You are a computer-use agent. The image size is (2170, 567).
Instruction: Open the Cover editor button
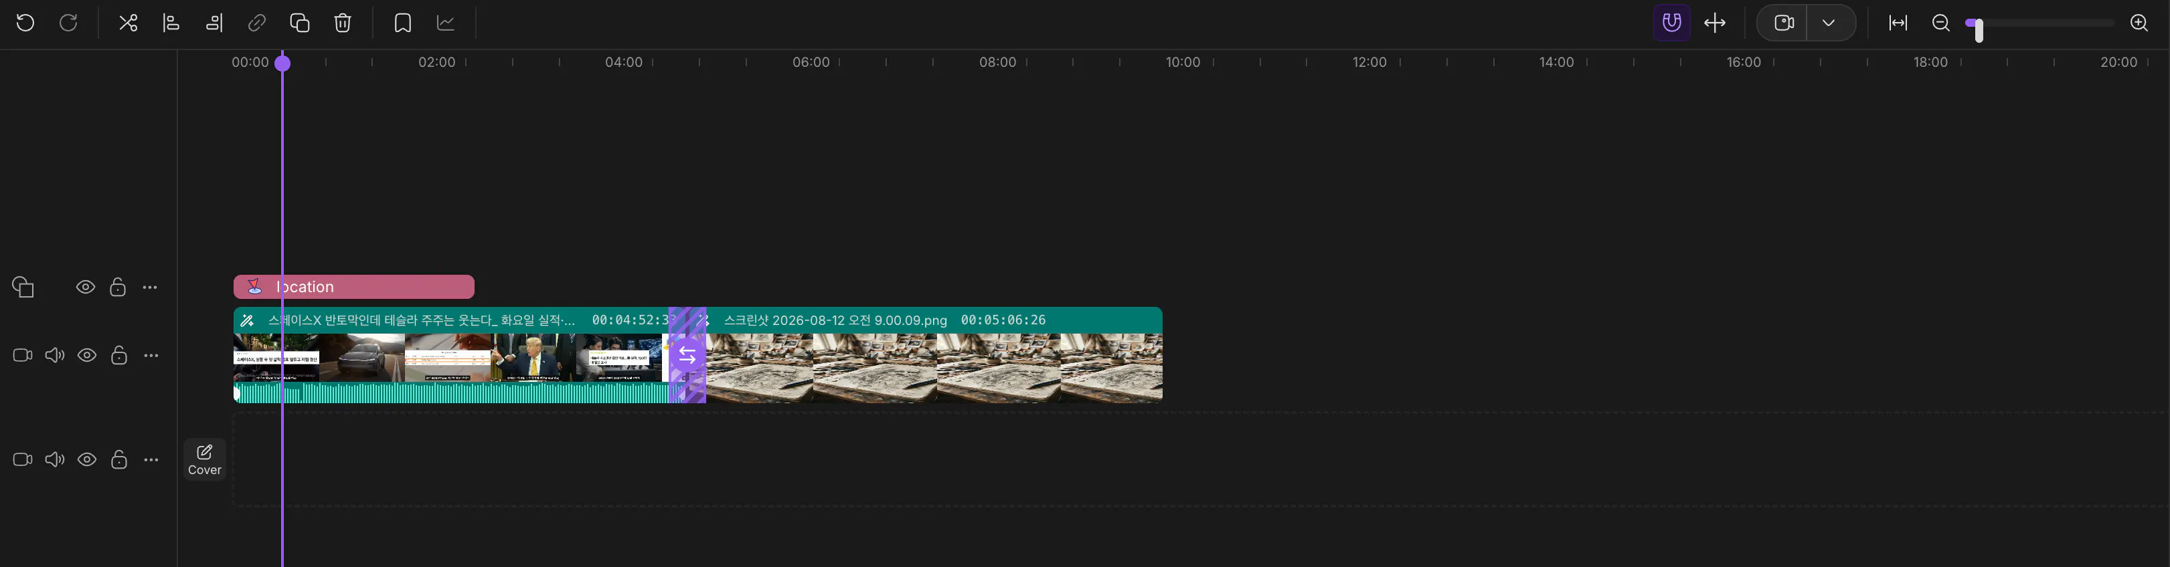pyautogui.click(x=205, y=459)
